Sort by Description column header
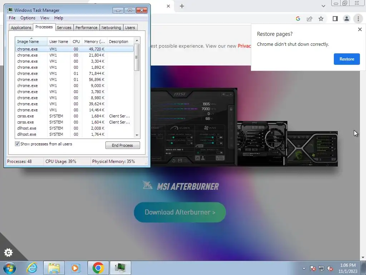Image resolution: width=366 pixels, height=275 pixels. point(120,42)
